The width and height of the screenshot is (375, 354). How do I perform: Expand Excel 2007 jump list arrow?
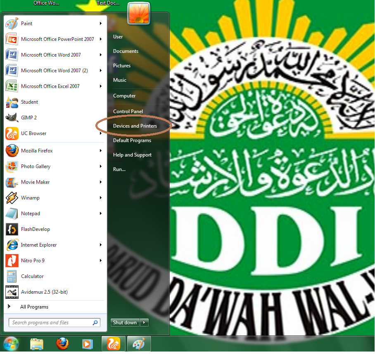pos(101,86)
